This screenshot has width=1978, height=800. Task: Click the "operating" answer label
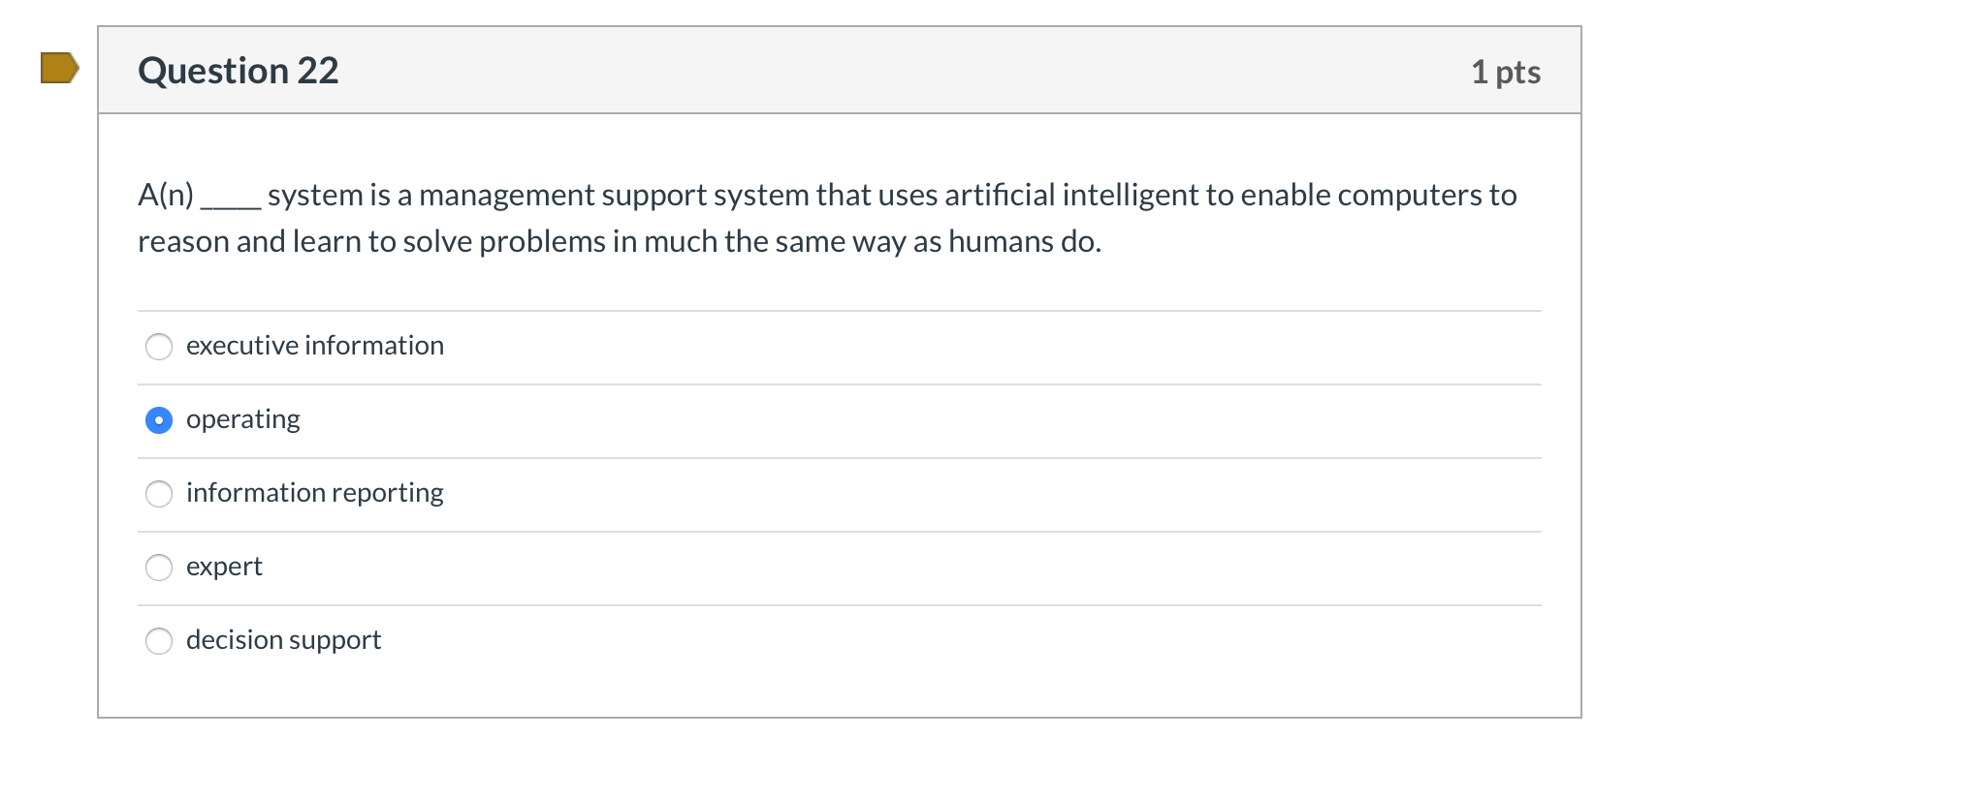point(242,419)
